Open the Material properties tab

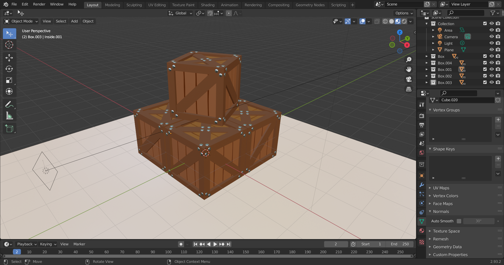pyautogui.click(x=422, y=231)
